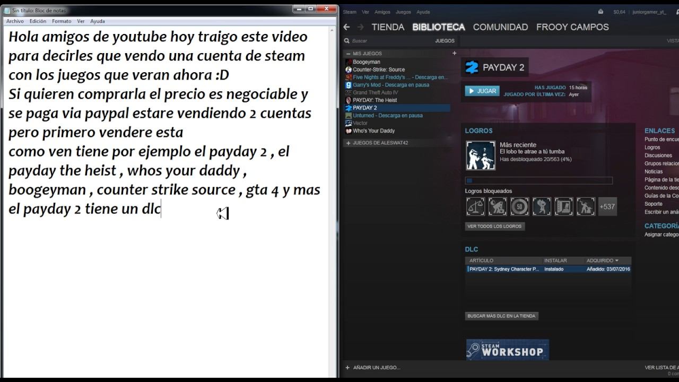Screen dimensions: 679x382
Task: Switch to the COMUNIDAD tab
Action: tap(500, 27)
